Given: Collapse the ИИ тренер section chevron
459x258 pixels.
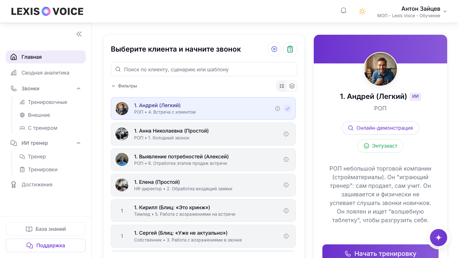Looking at the screenshot, I should pos(79,143).
